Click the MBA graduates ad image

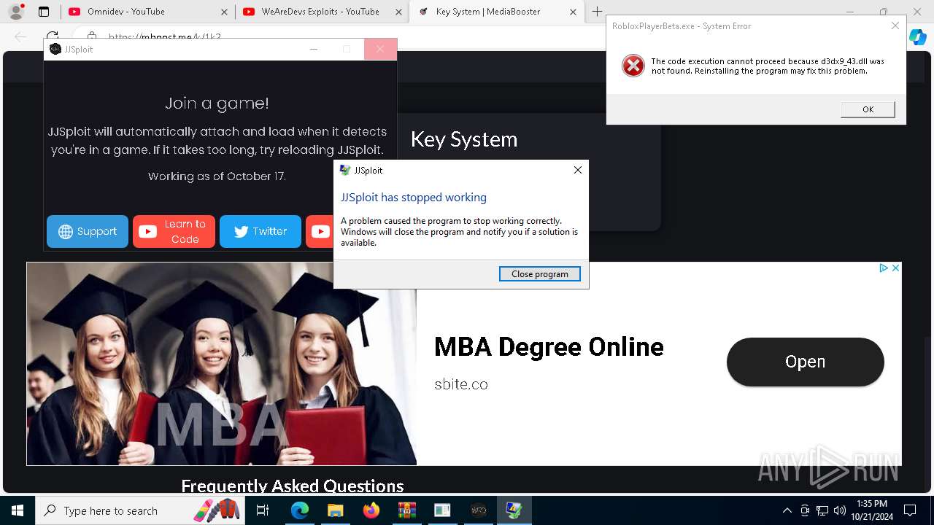tap(222, 364)
